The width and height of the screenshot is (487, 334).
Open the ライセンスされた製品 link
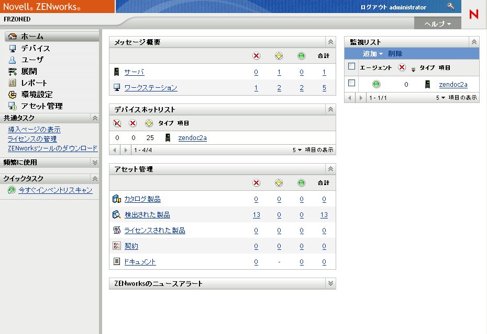click(x=154, y=231)
